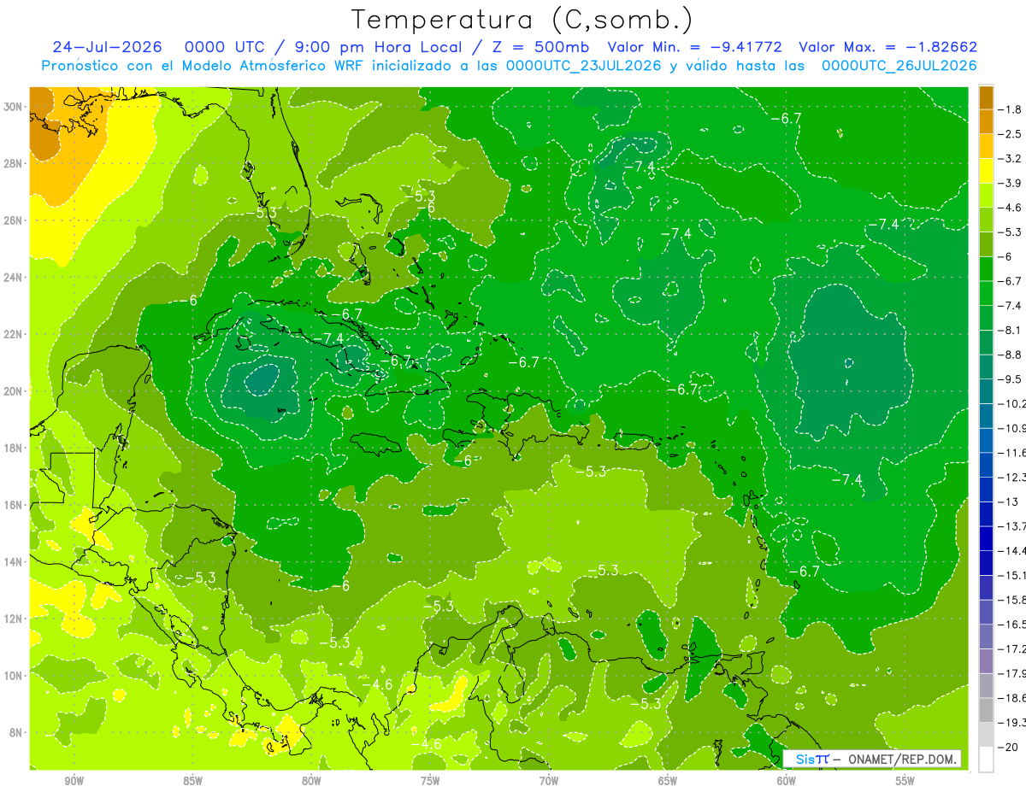Click the -12.3 colorbar scale label
This screenshot has height=792, width=1026.
tap(1012, 477)
